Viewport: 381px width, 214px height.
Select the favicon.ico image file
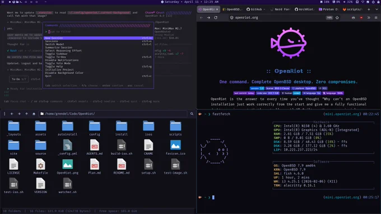[175, 148]
